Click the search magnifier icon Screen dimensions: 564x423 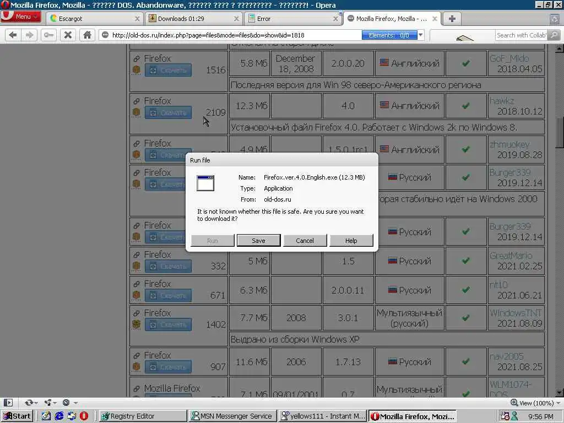(x=554, y=35)
